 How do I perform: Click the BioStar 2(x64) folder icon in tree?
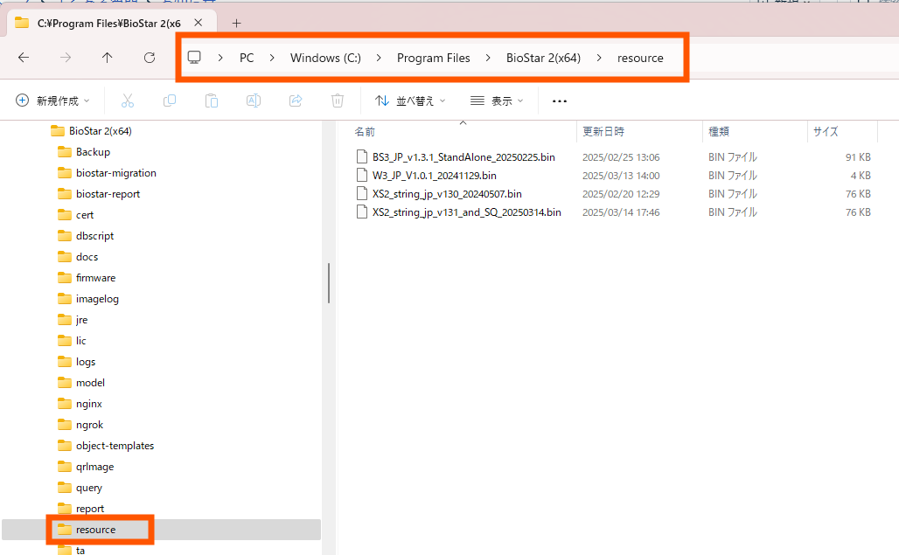coord(58,131)
